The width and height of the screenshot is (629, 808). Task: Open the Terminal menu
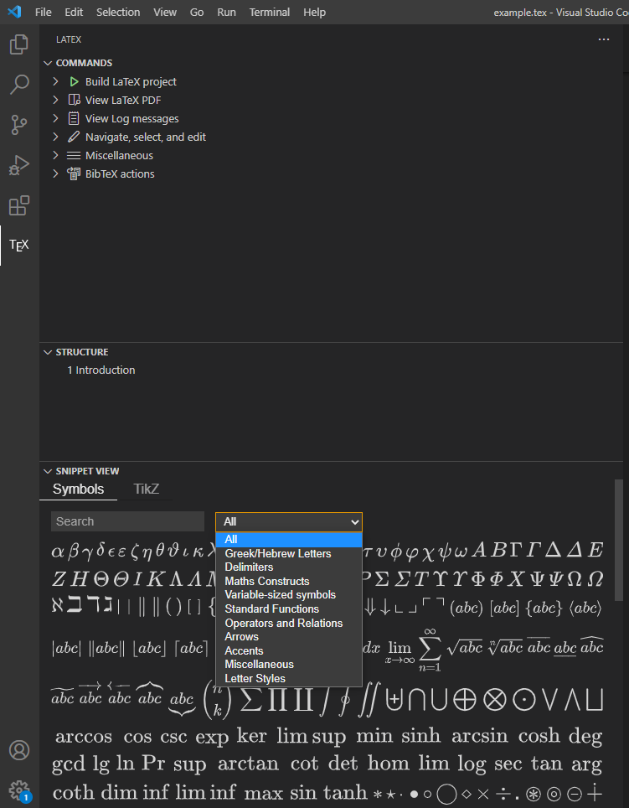(269, 12)
